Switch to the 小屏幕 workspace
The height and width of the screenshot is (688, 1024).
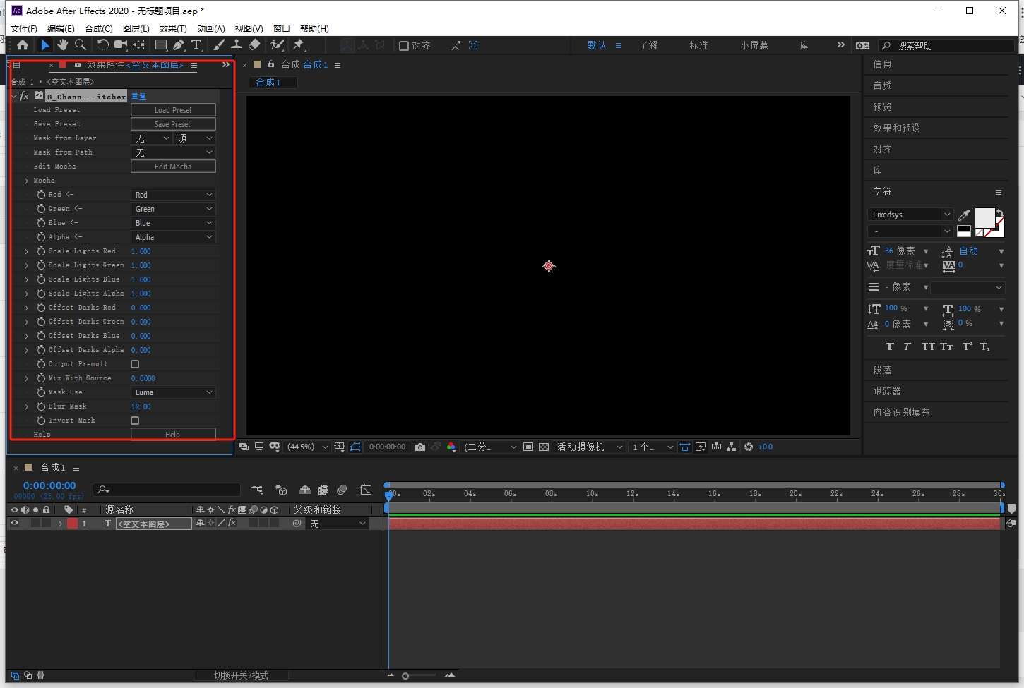pyautogui.click(x=754, y=45)
